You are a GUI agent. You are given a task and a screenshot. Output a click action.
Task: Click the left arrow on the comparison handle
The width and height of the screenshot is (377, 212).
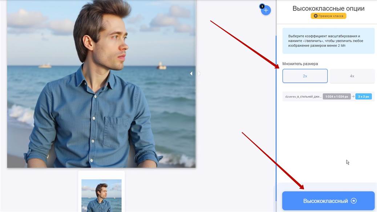point(191,74)
